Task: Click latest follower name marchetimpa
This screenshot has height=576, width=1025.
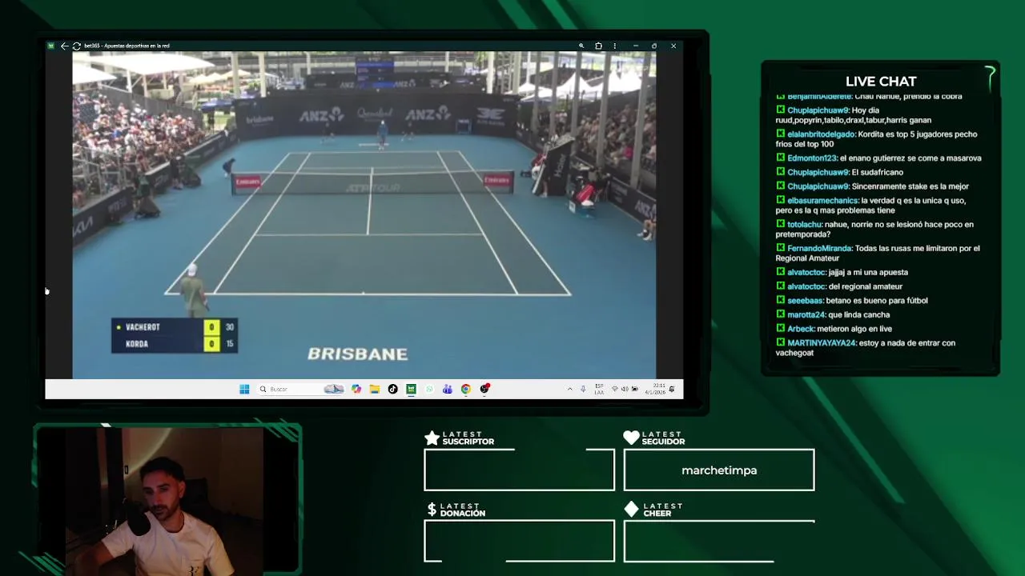Action: 719,470
